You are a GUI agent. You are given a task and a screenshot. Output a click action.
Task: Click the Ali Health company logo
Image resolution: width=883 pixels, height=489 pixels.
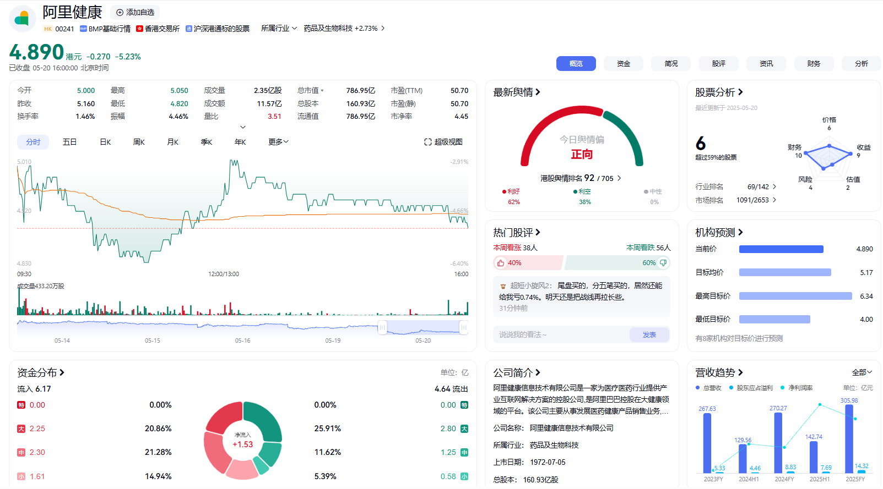click(x=22, y=19)
